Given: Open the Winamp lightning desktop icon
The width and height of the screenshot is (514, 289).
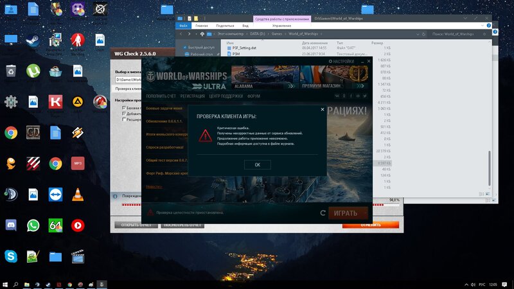Looking at the screenshot, I should point(78,133).
